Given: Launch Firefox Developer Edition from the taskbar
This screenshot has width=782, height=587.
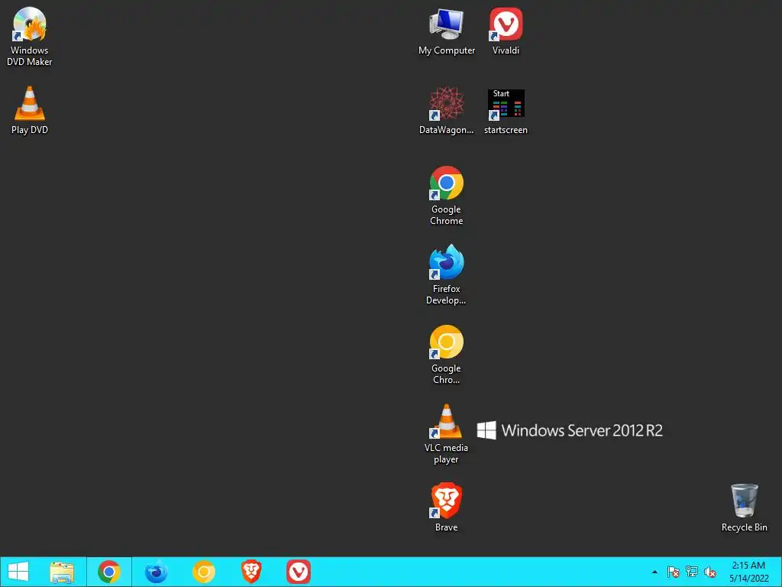Looking at the screenshot, I should [156, 572].
